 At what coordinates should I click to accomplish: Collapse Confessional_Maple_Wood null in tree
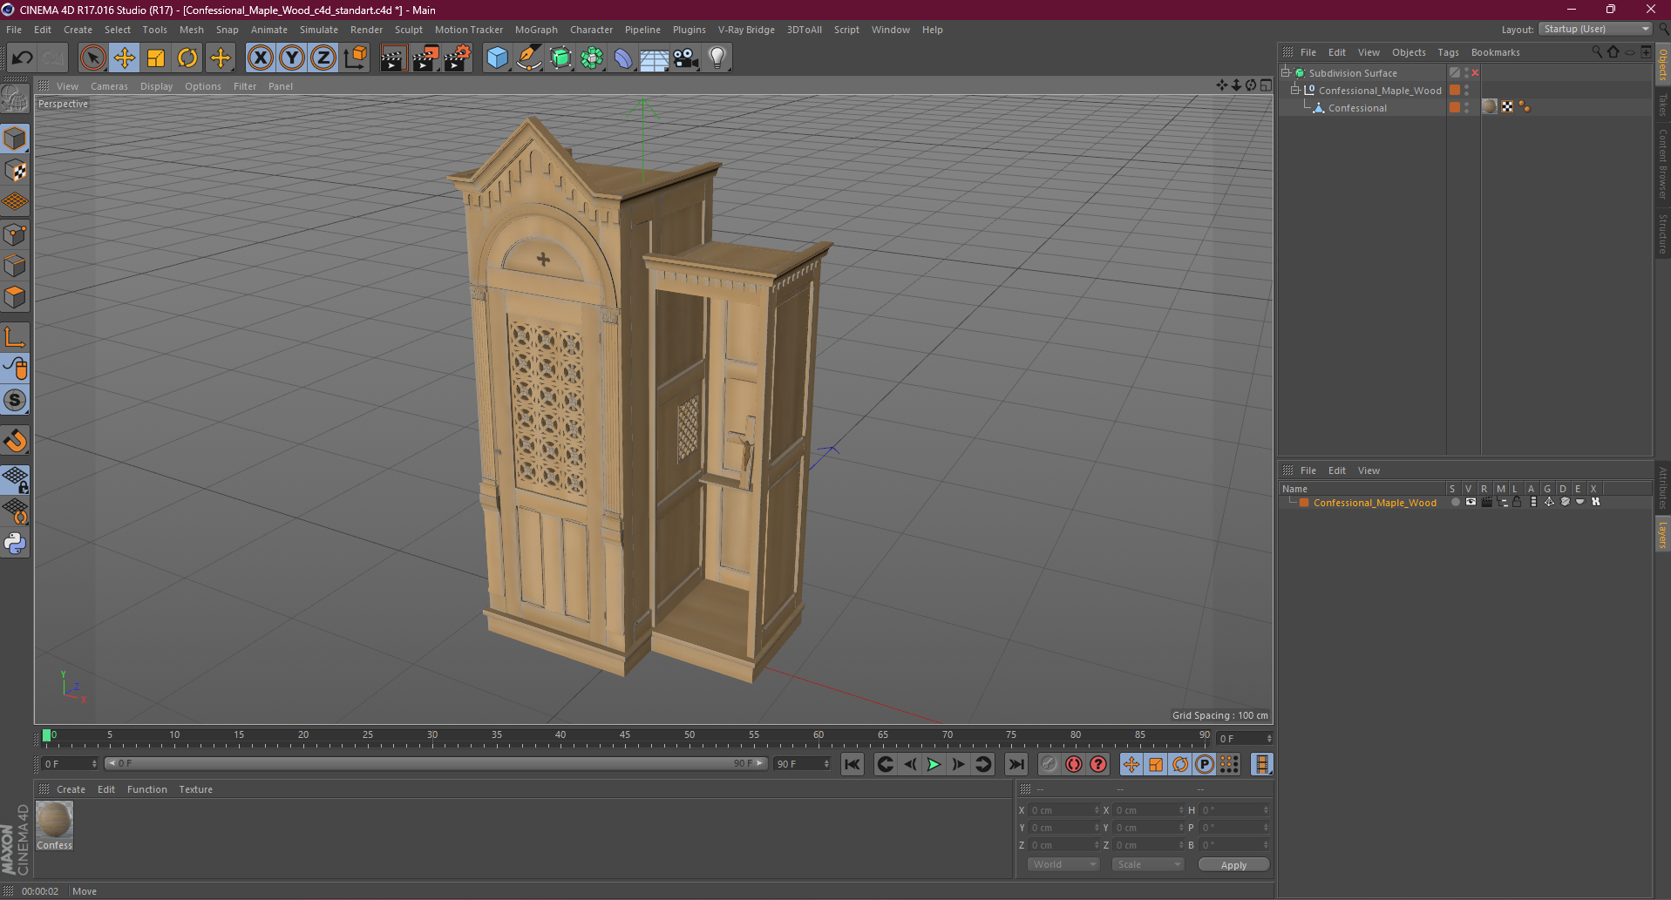click(x=1295, y=91)
